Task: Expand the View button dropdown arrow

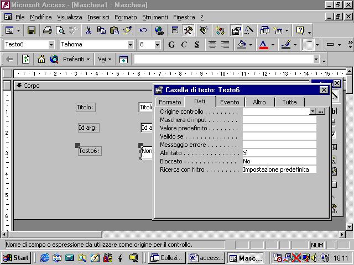Action: [x=18, y=30]
